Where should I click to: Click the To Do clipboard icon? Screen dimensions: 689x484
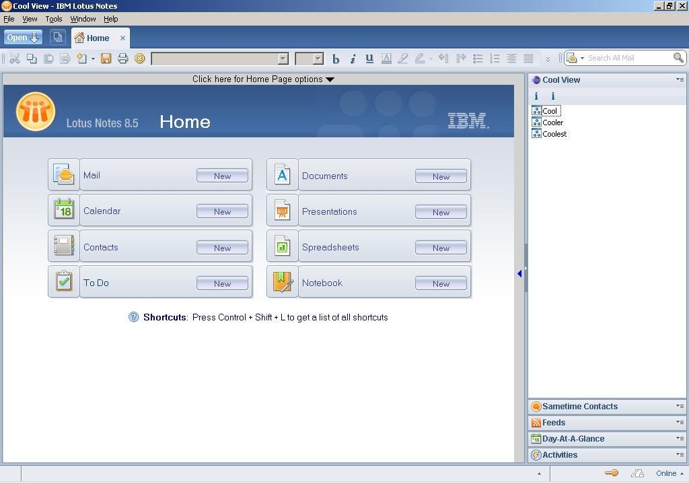[x=64, y=281]
